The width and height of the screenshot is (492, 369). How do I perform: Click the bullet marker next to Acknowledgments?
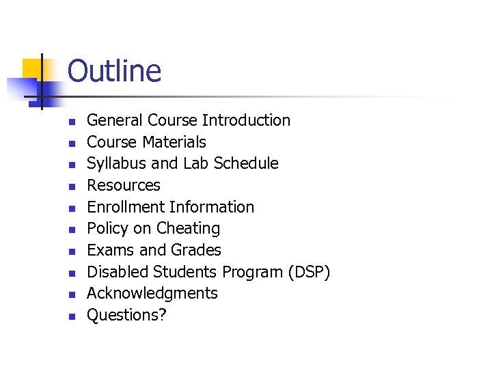pos(70,295)
